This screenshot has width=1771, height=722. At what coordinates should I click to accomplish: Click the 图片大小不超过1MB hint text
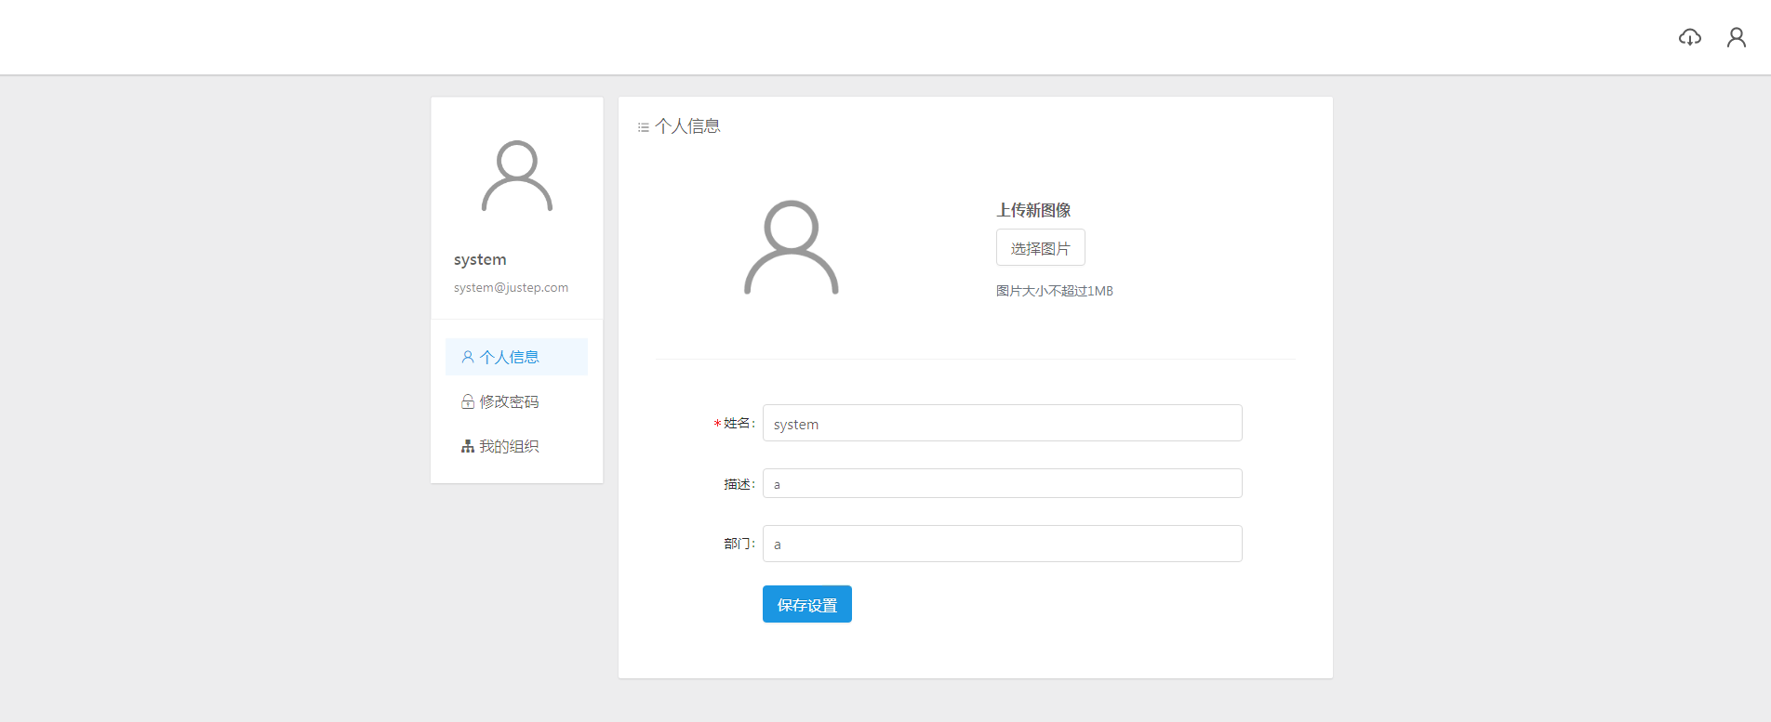coord(1055,291)
